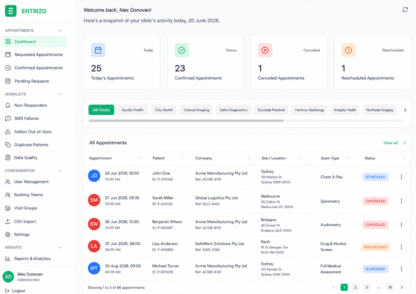
Task: Click the Duplicate Patients copy icon
Action: pos(8,145)
